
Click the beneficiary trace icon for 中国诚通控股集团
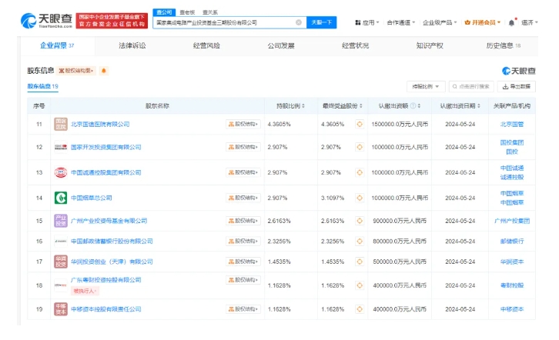point(360,172)
